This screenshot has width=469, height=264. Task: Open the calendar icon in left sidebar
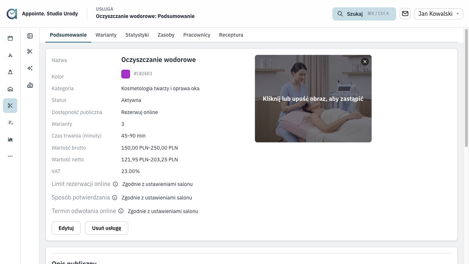click(x=10, y=38)
